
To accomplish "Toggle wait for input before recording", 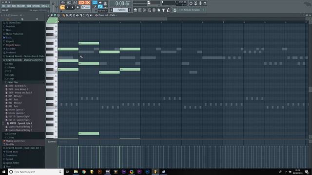I will click(x=69, y=2).
